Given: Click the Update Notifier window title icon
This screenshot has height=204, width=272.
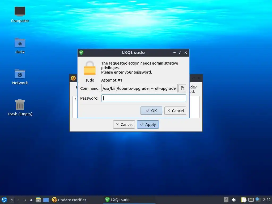Looking at the screenshot, I should tap(73, 78).
